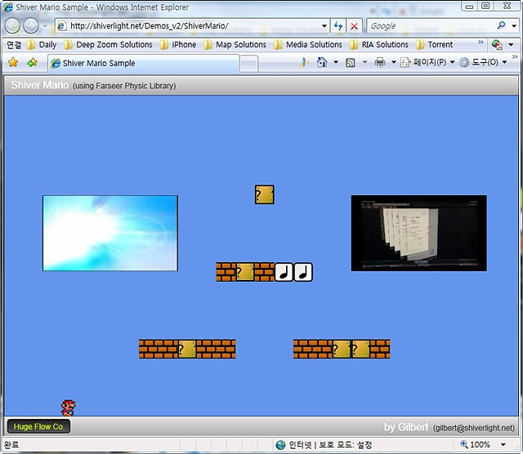Expand the address bar URL history dropdown

[x=324, y=26]
